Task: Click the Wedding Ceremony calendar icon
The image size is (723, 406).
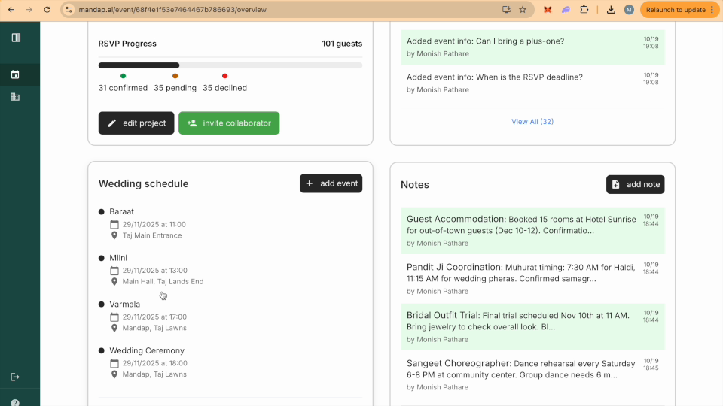Action: [114, 364]
